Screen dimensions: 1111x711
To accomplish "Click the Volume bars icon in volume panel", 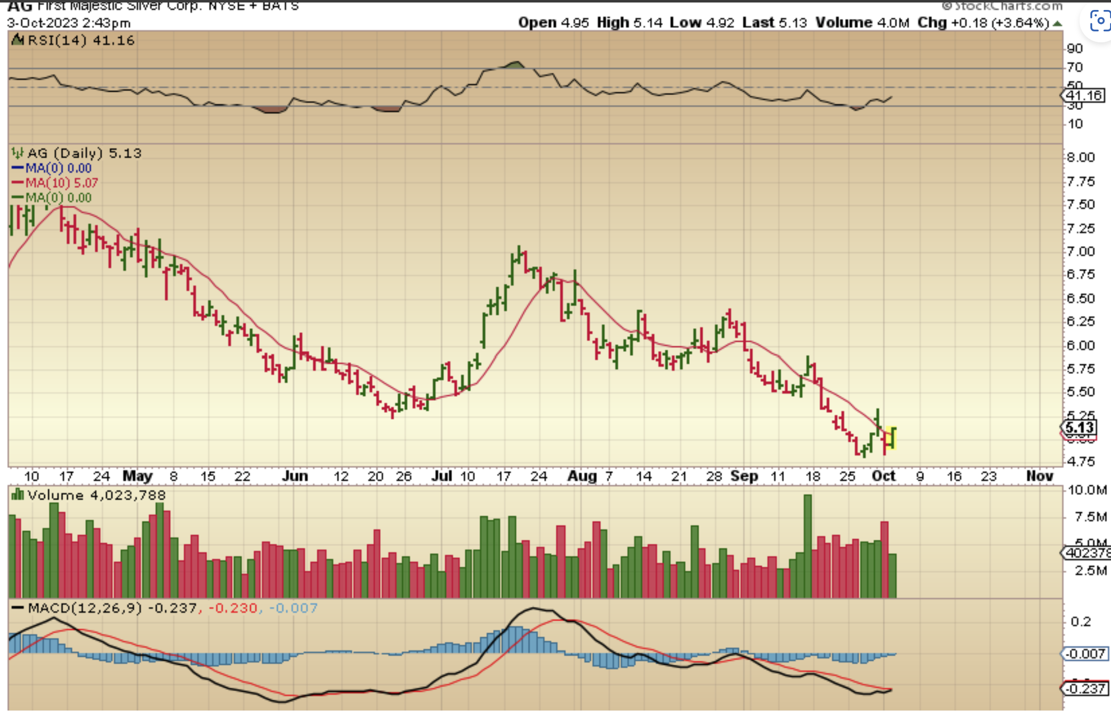I will coord(17,495).
